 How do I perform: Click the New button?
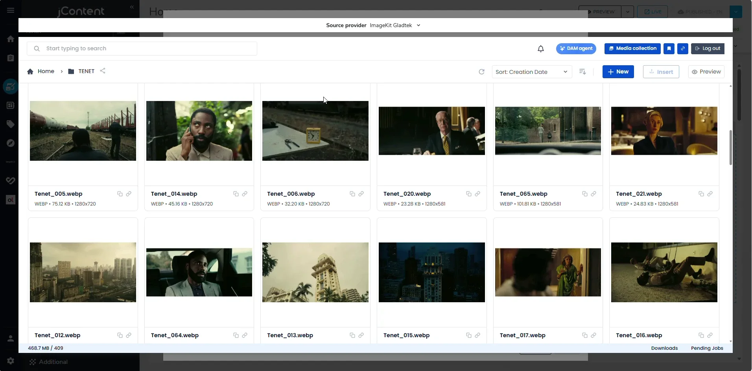pos(618,72)
